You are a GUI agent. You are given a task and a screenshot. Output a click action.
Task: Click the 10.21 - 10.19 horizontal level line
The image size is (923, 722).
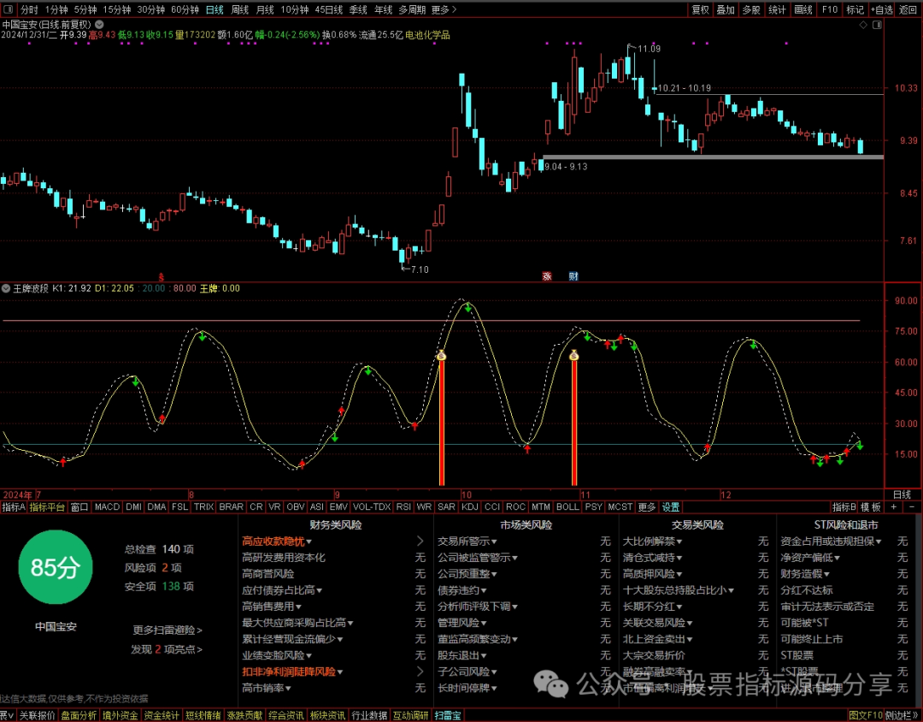(x=768, y=94)
